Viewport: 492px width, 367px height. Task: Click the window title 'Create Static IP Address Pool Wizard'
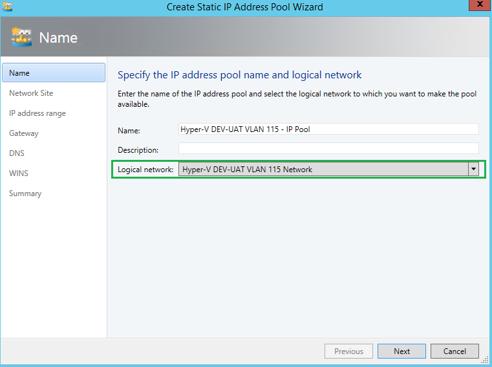click(245, 7)
